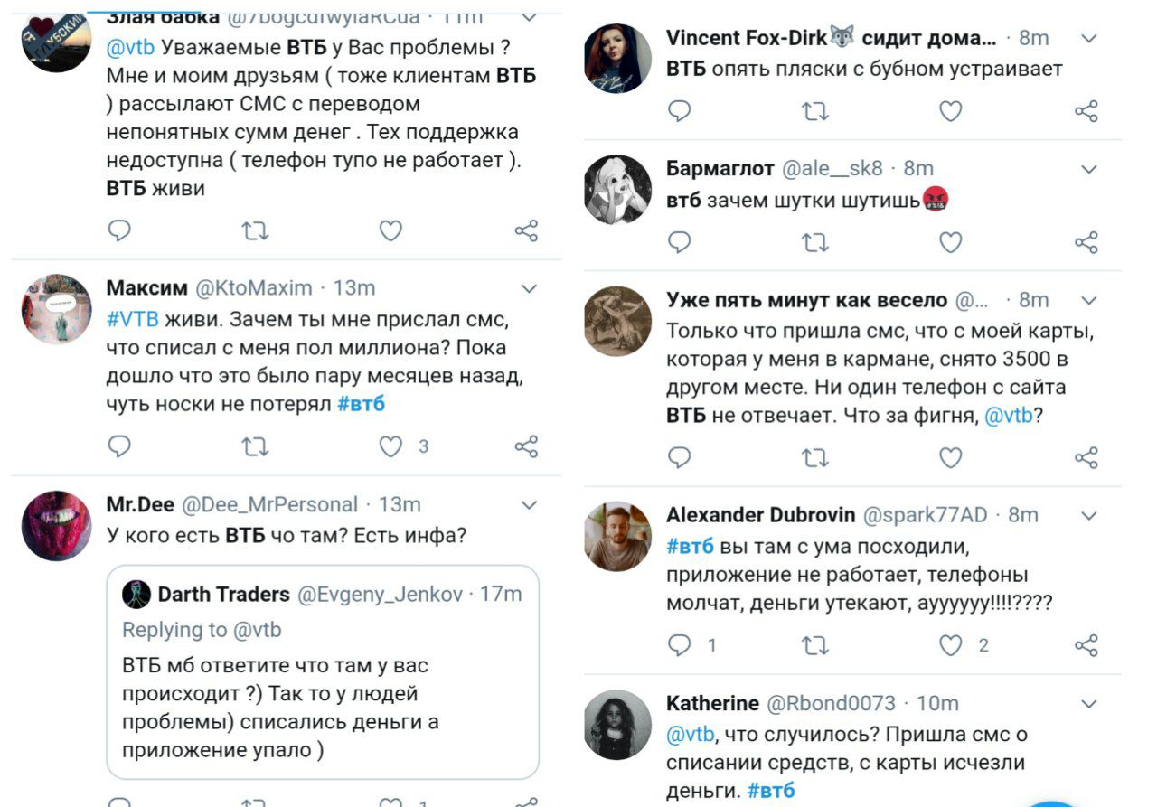Like Максим's tweet with 3 likes

[390, 446]
